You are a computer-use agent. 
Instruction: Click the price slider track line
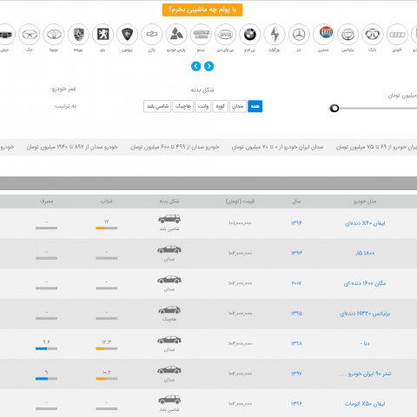(x=378, y=109)
